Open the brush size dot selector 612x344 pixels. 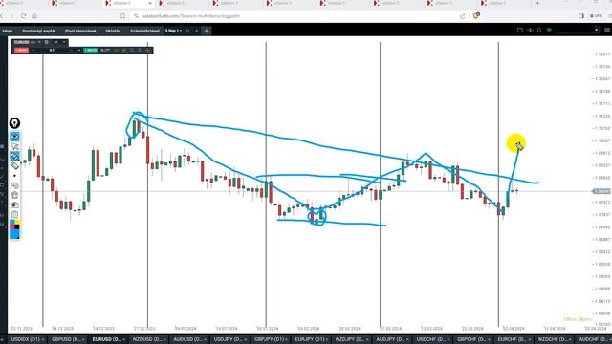click(x=15, y=176)
